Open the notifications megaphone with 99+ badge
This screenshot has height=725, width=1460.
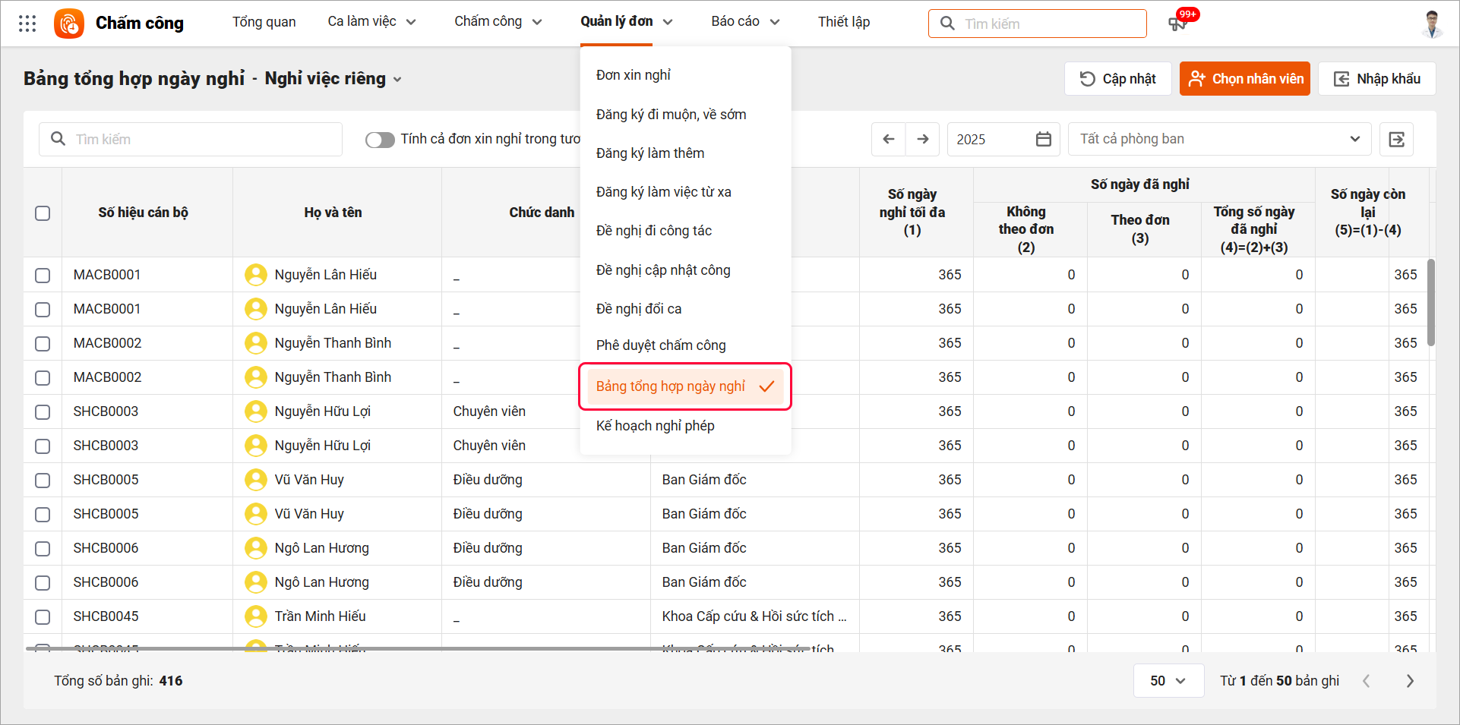[x=1177, y=24]
